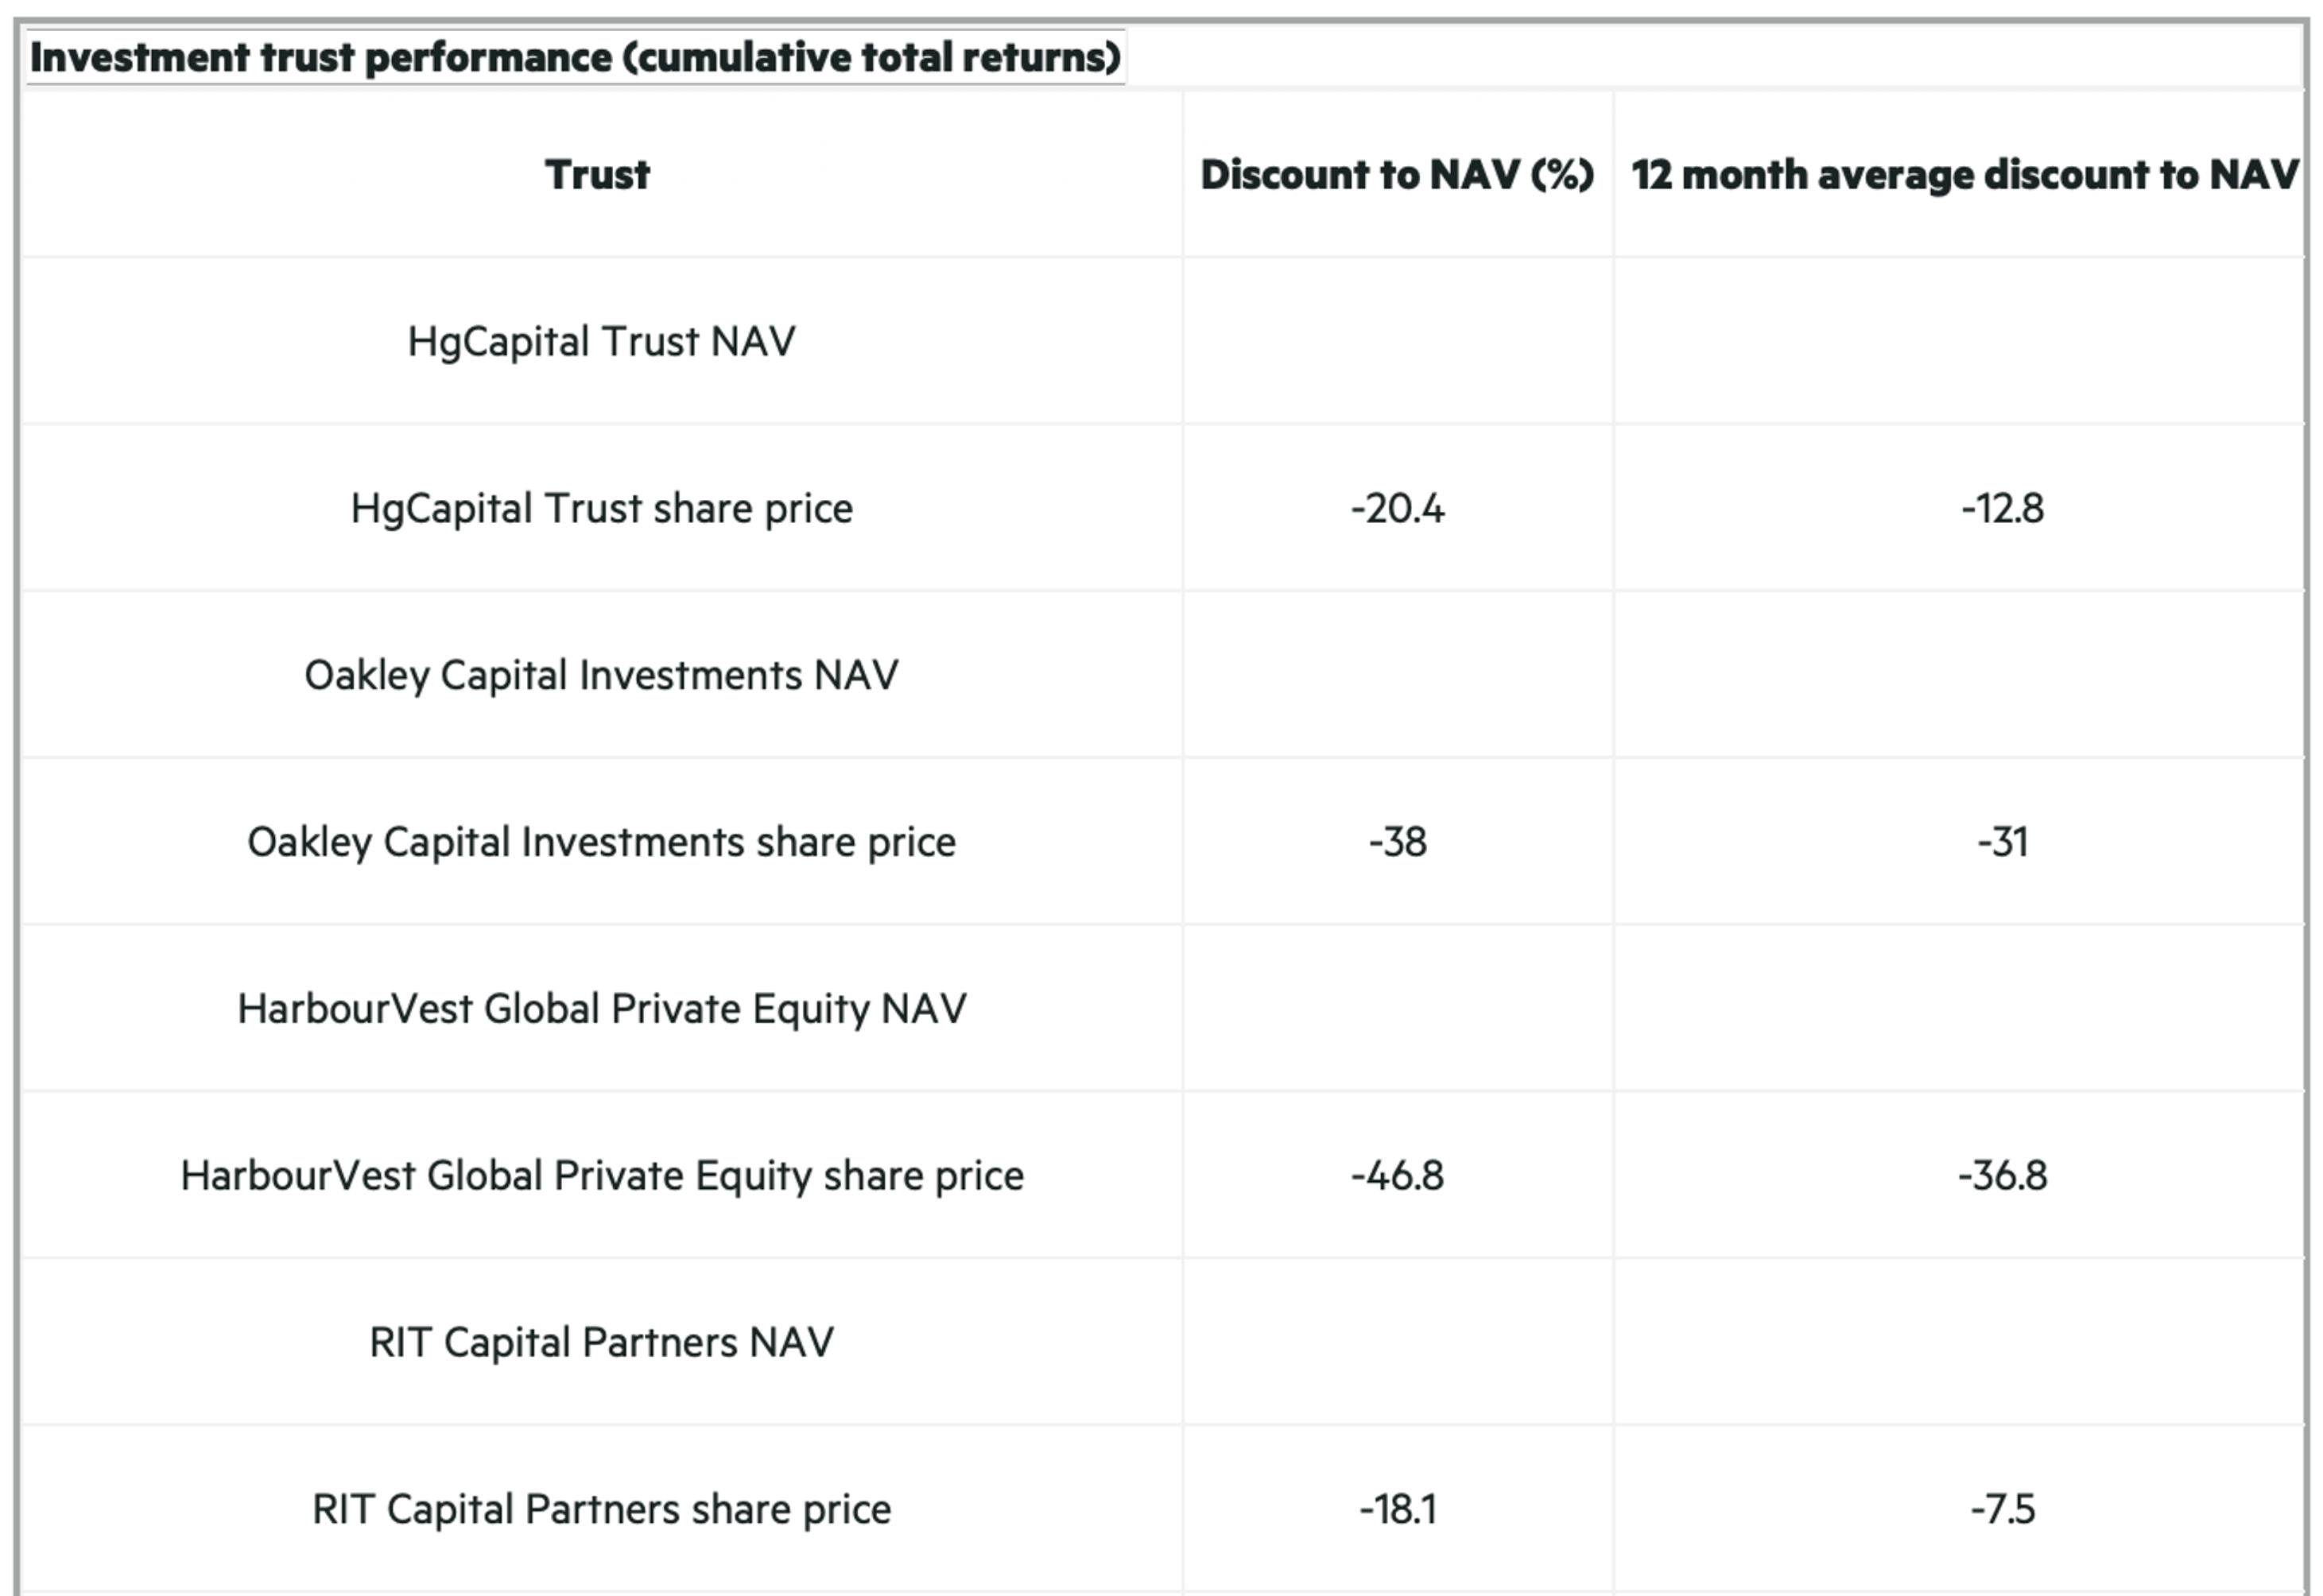Click the -46.8 discount value

pos(1397,1176)
